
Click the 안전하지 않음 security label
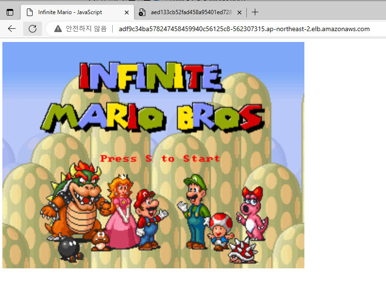86,29
